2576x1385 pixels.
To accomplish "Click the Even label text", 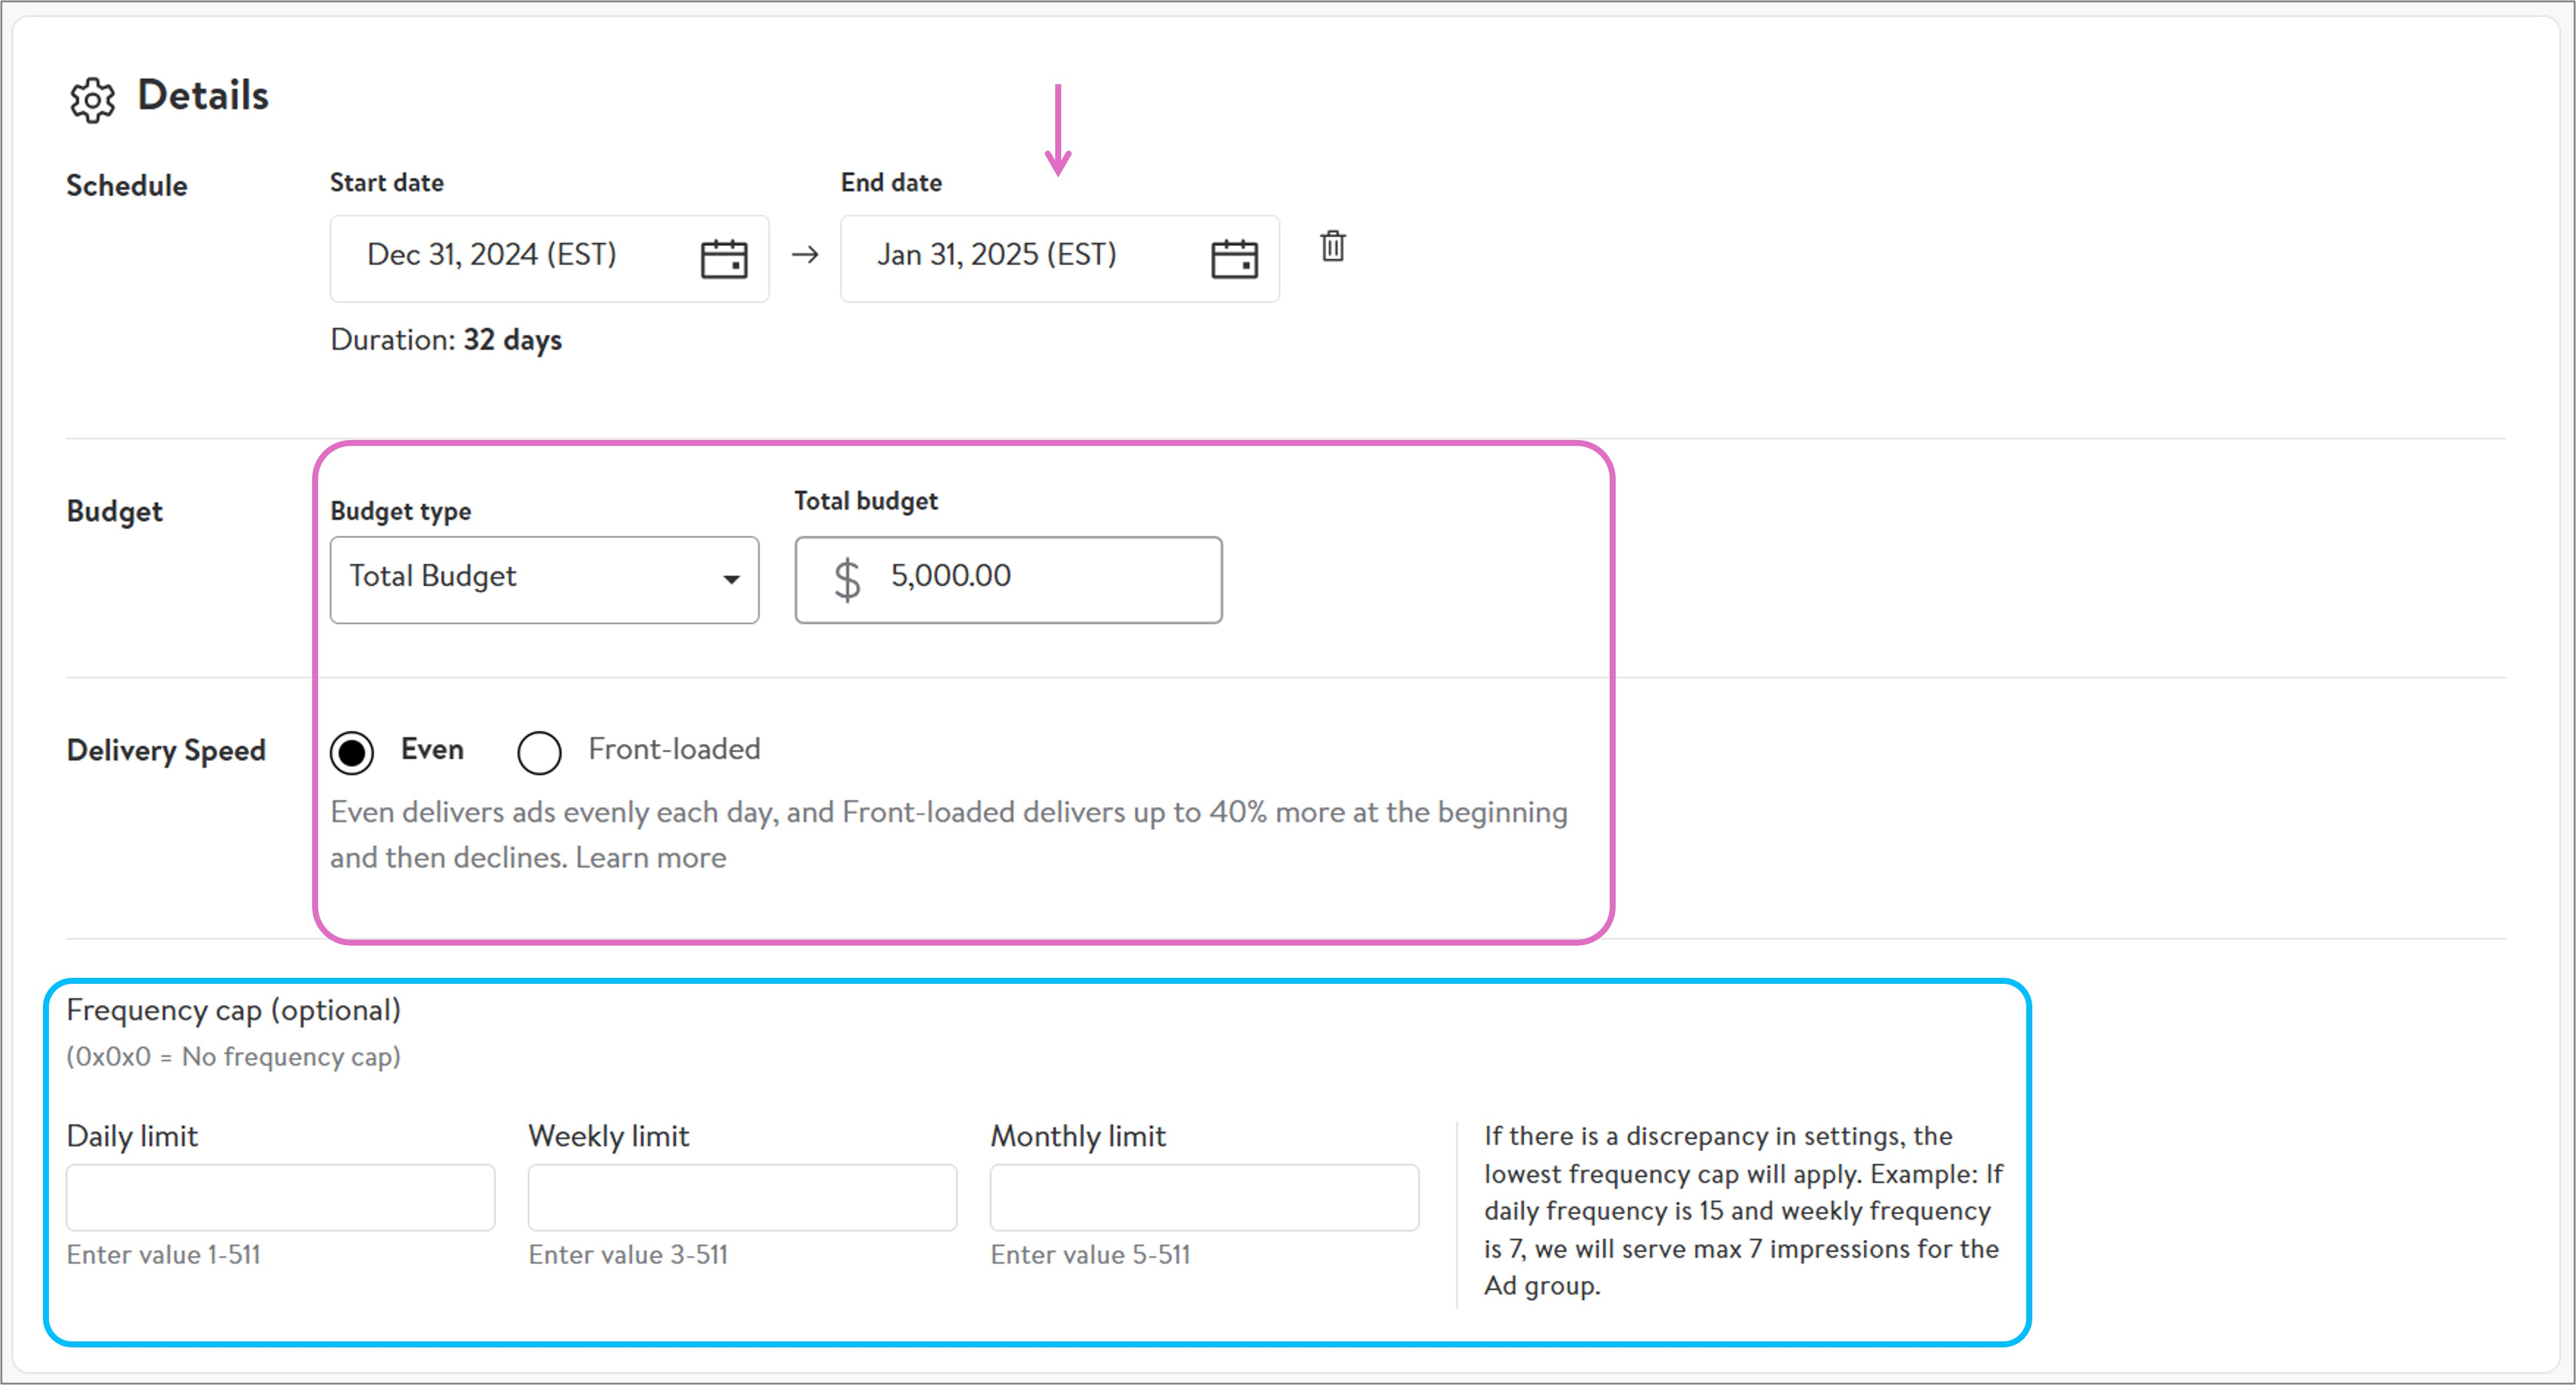I will tap(432, 749).
